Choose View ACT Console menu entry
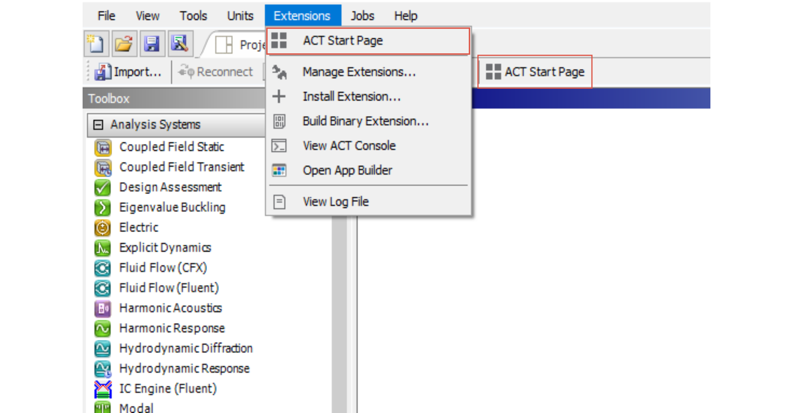Screen dimensions: 793x413 pyautogui.click(x=368, y=146)
